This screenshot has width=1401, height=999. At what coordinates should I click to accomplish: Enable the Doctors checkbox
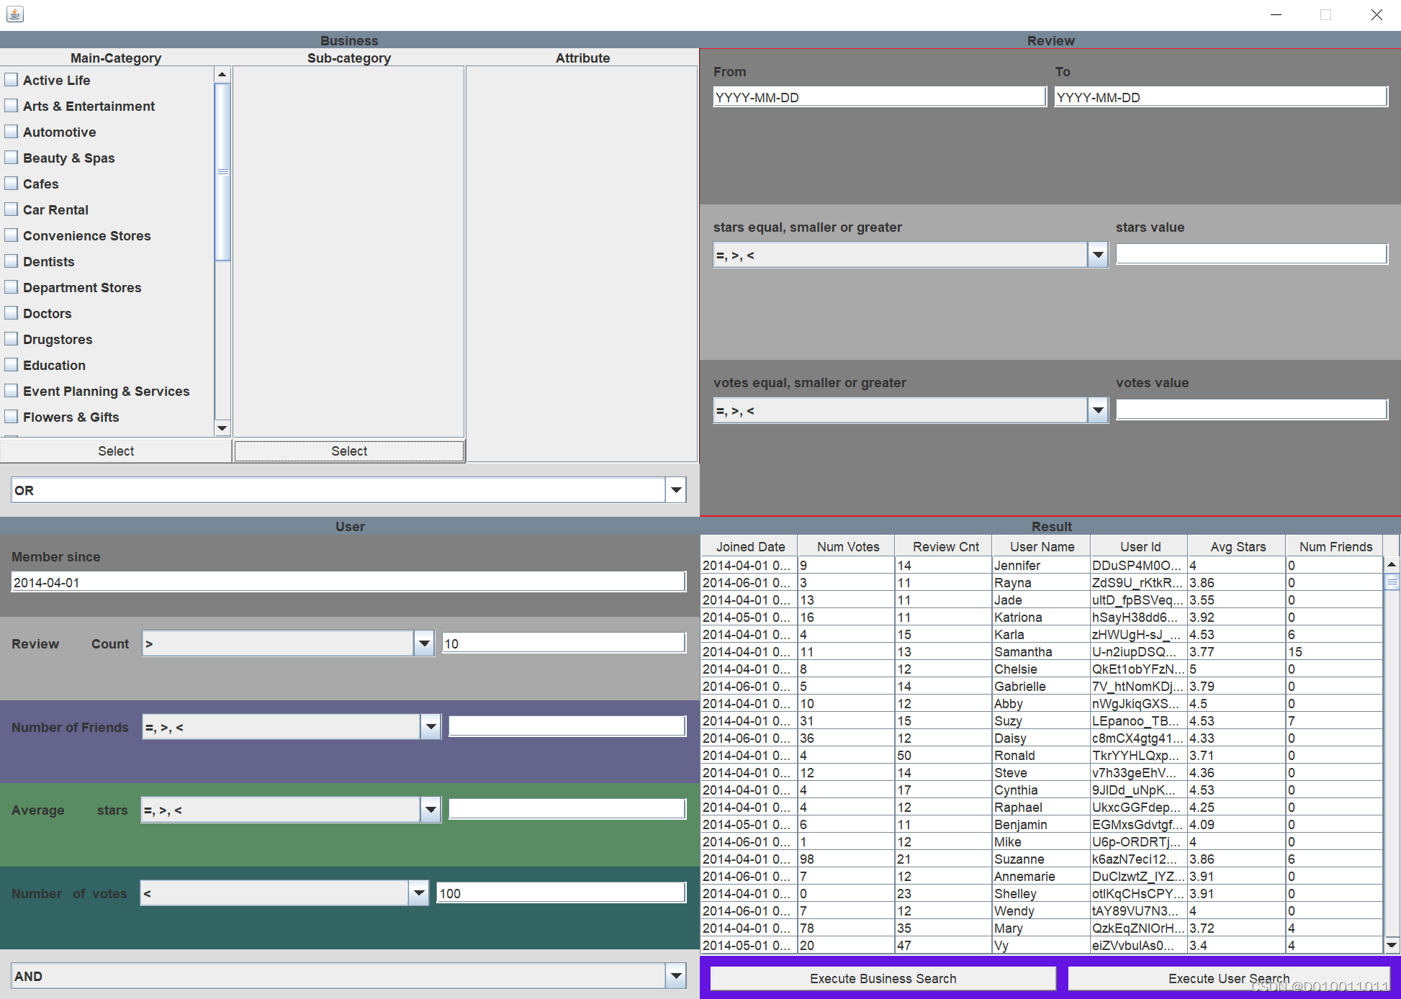point(12,313)
